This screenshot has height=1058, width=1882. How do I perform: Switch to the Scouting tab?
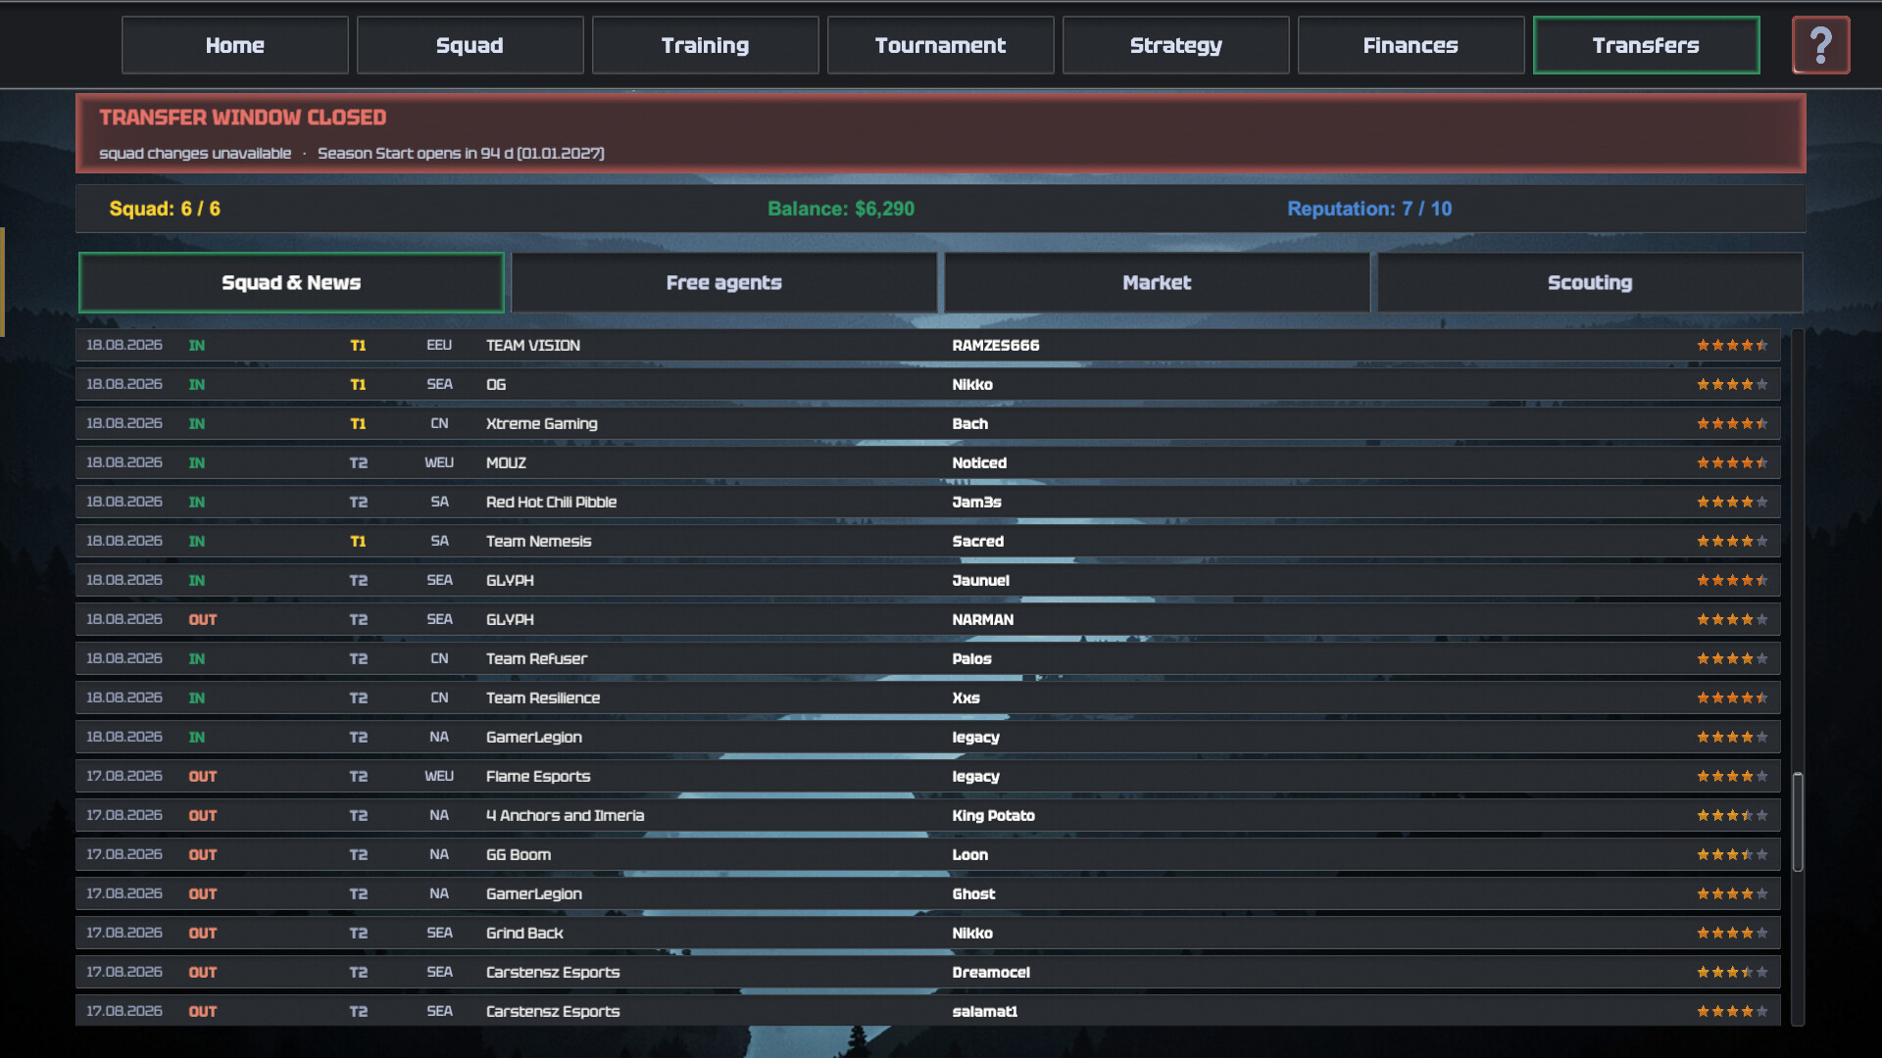pos(1590,282)
